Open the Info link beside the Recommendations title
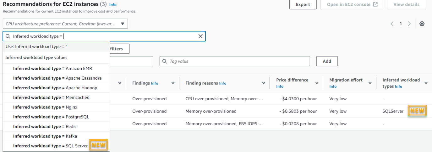Viewport: 432px width, 152px height. [112, 5]
